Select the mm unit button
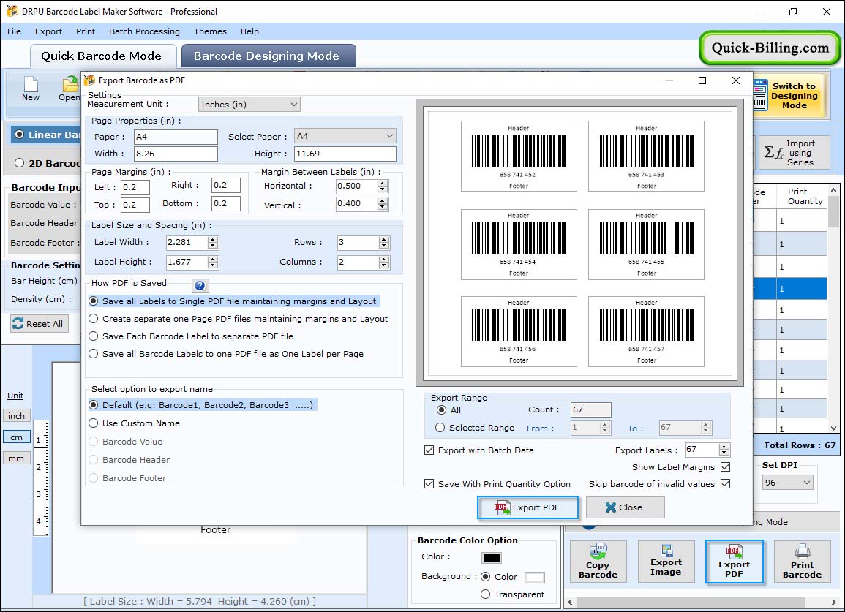The width and height of the screenshot is (845, 612). [x=16, y=458]
